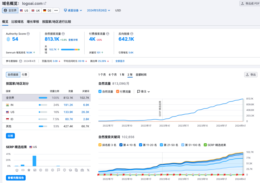Click the rectangular video SERP feature icon
This screenshot has height=183, width=260.
[47, 170]
